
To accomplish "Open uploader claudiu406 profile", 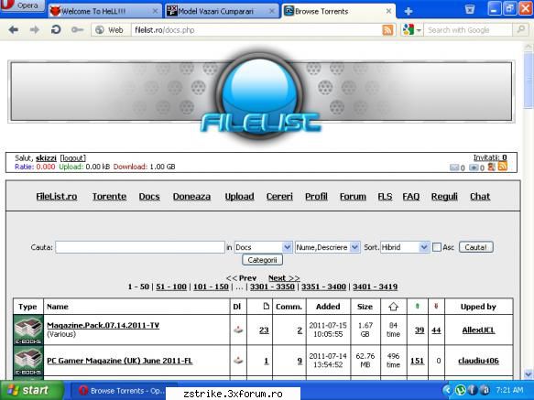I will coord(478,361).
